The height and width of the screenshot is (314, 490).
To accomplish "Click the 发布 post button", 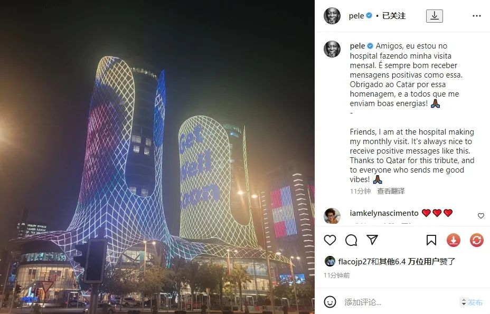I will (x=475, y=302).
